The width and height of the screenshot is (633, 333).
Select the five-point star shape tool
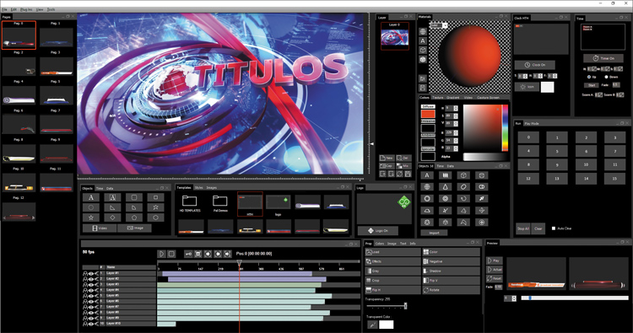pyautogui.click(x=91, y=218)
